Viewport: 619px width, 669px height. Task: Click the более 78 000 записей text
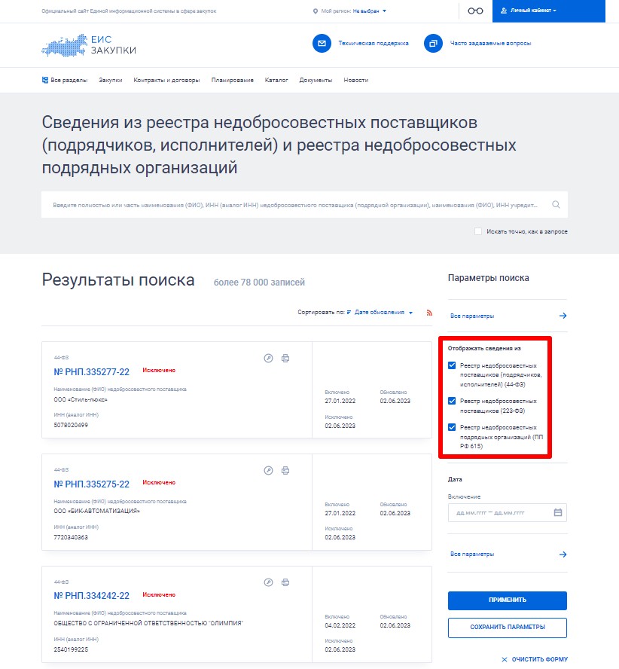(259, 283)
